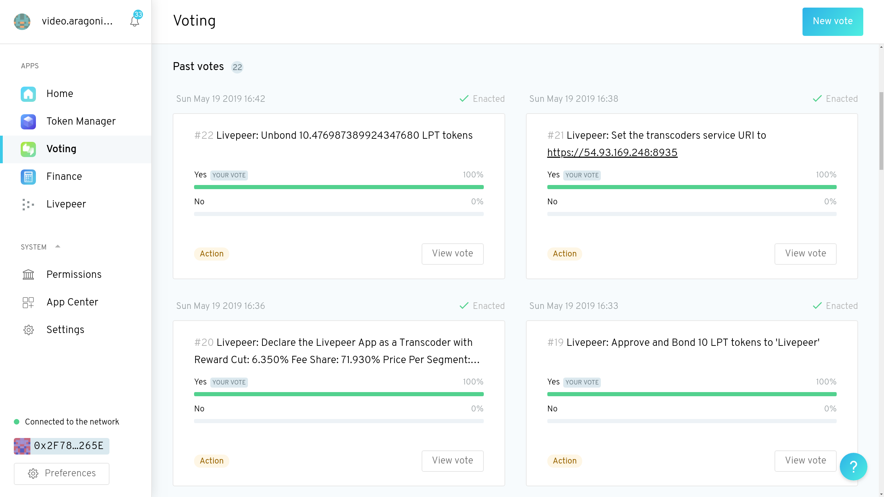Open the App Center menu item
Screen dimensions: 884x497
pos(76,302)
